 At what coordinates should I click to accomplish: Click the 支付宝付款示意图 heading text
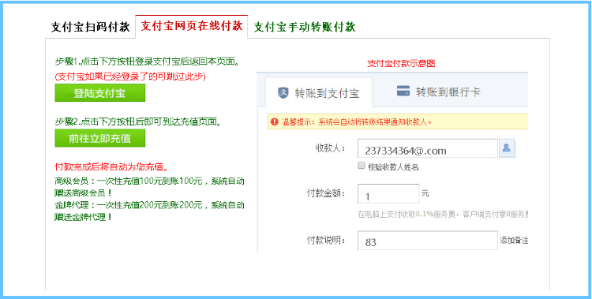(x=401, y=63)
